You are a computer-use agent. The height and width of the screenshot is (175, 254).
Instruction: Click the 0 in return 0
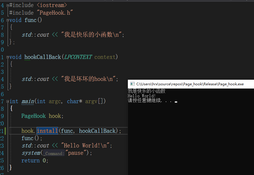point(44,160)
